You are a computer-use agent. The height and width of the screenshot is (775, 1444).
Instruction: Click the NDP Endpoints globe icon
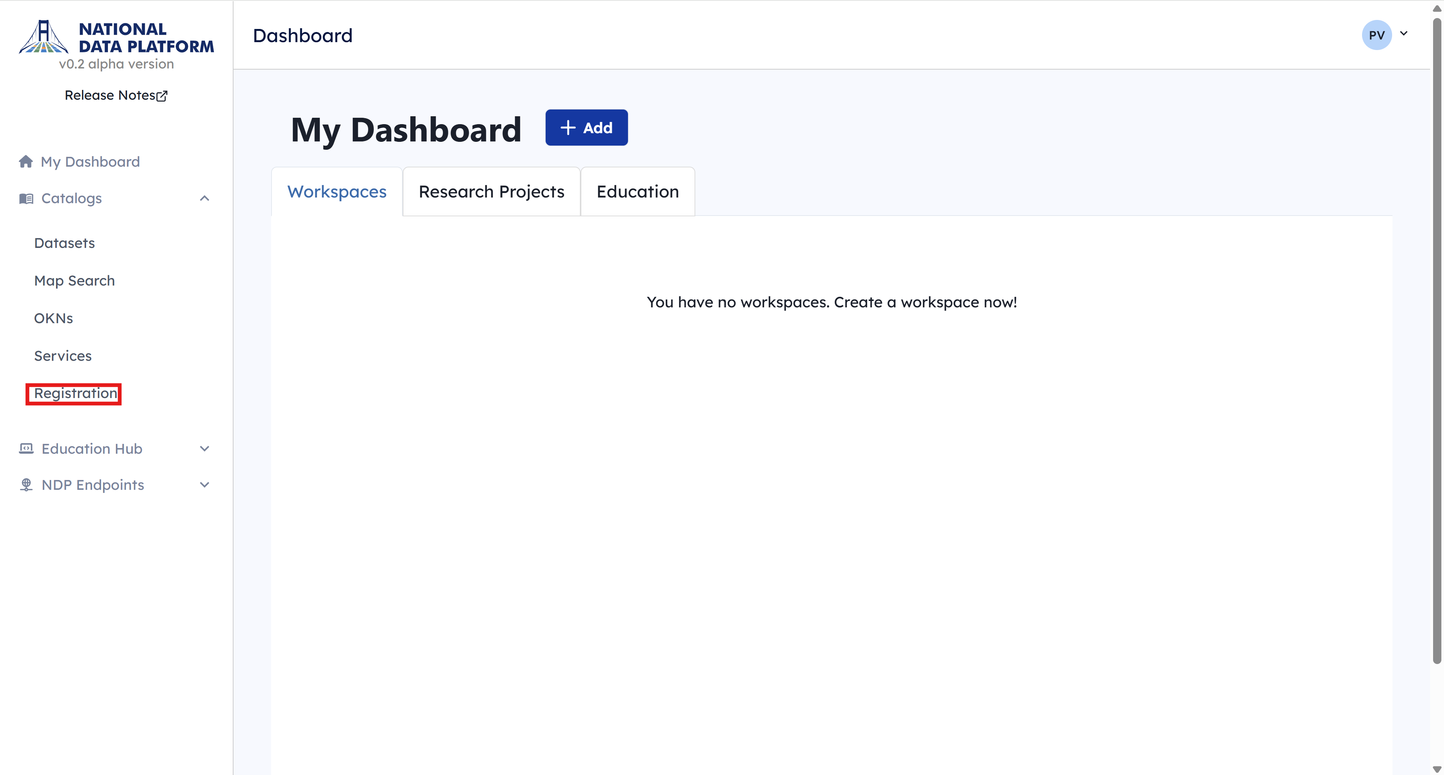coord(26,485)
